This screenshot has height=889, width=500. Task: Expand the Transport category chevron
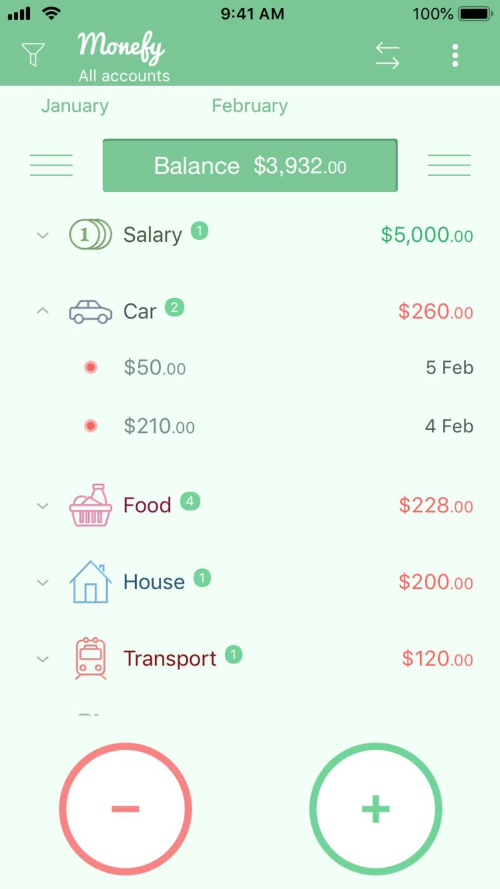click(42, 659)
